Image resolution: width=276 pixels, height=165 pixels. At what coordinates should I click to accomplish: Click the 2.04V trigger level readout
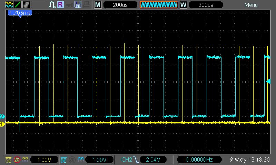click(x=153, y=159)
